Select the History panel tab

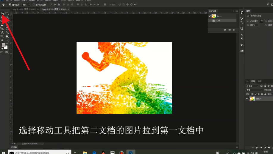213,11
